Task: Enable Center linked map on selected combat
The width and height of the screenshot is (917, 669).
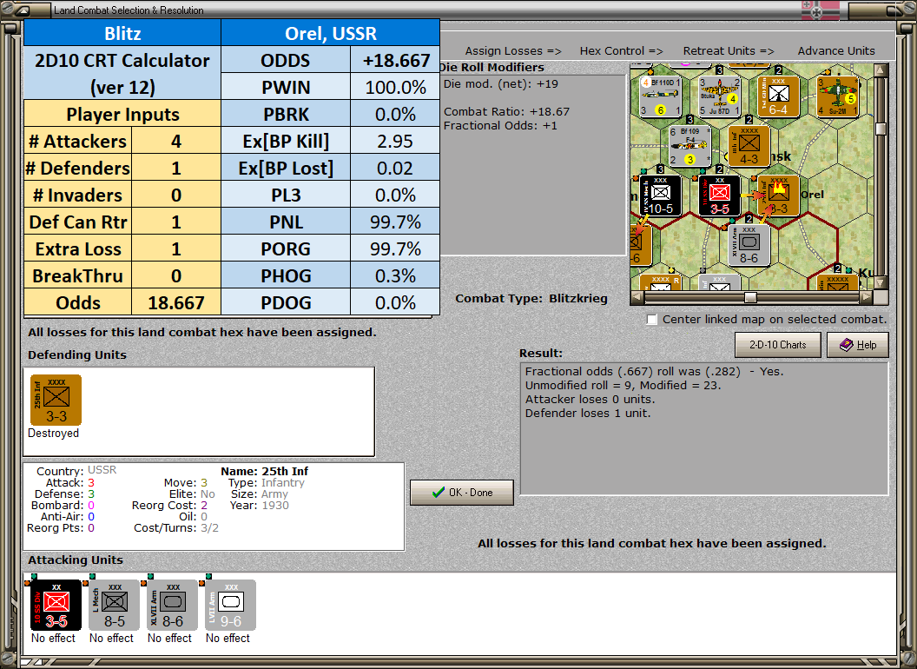Action: [x=652, y=320]
